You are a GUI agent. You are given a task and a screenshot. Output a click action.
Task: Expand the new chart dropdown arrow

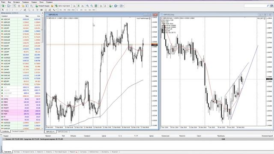pyautogui.click(x=5, y=6)
